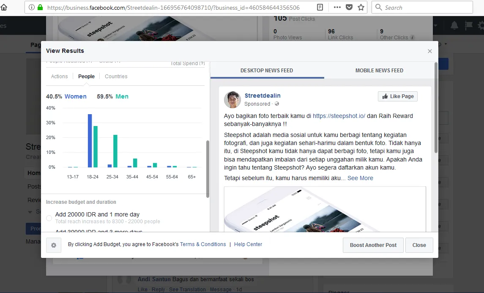The width and height of the screenshot is (484, 293).
Task: Click the globe audience icon next to Sponsored
Action: (277, 104)
